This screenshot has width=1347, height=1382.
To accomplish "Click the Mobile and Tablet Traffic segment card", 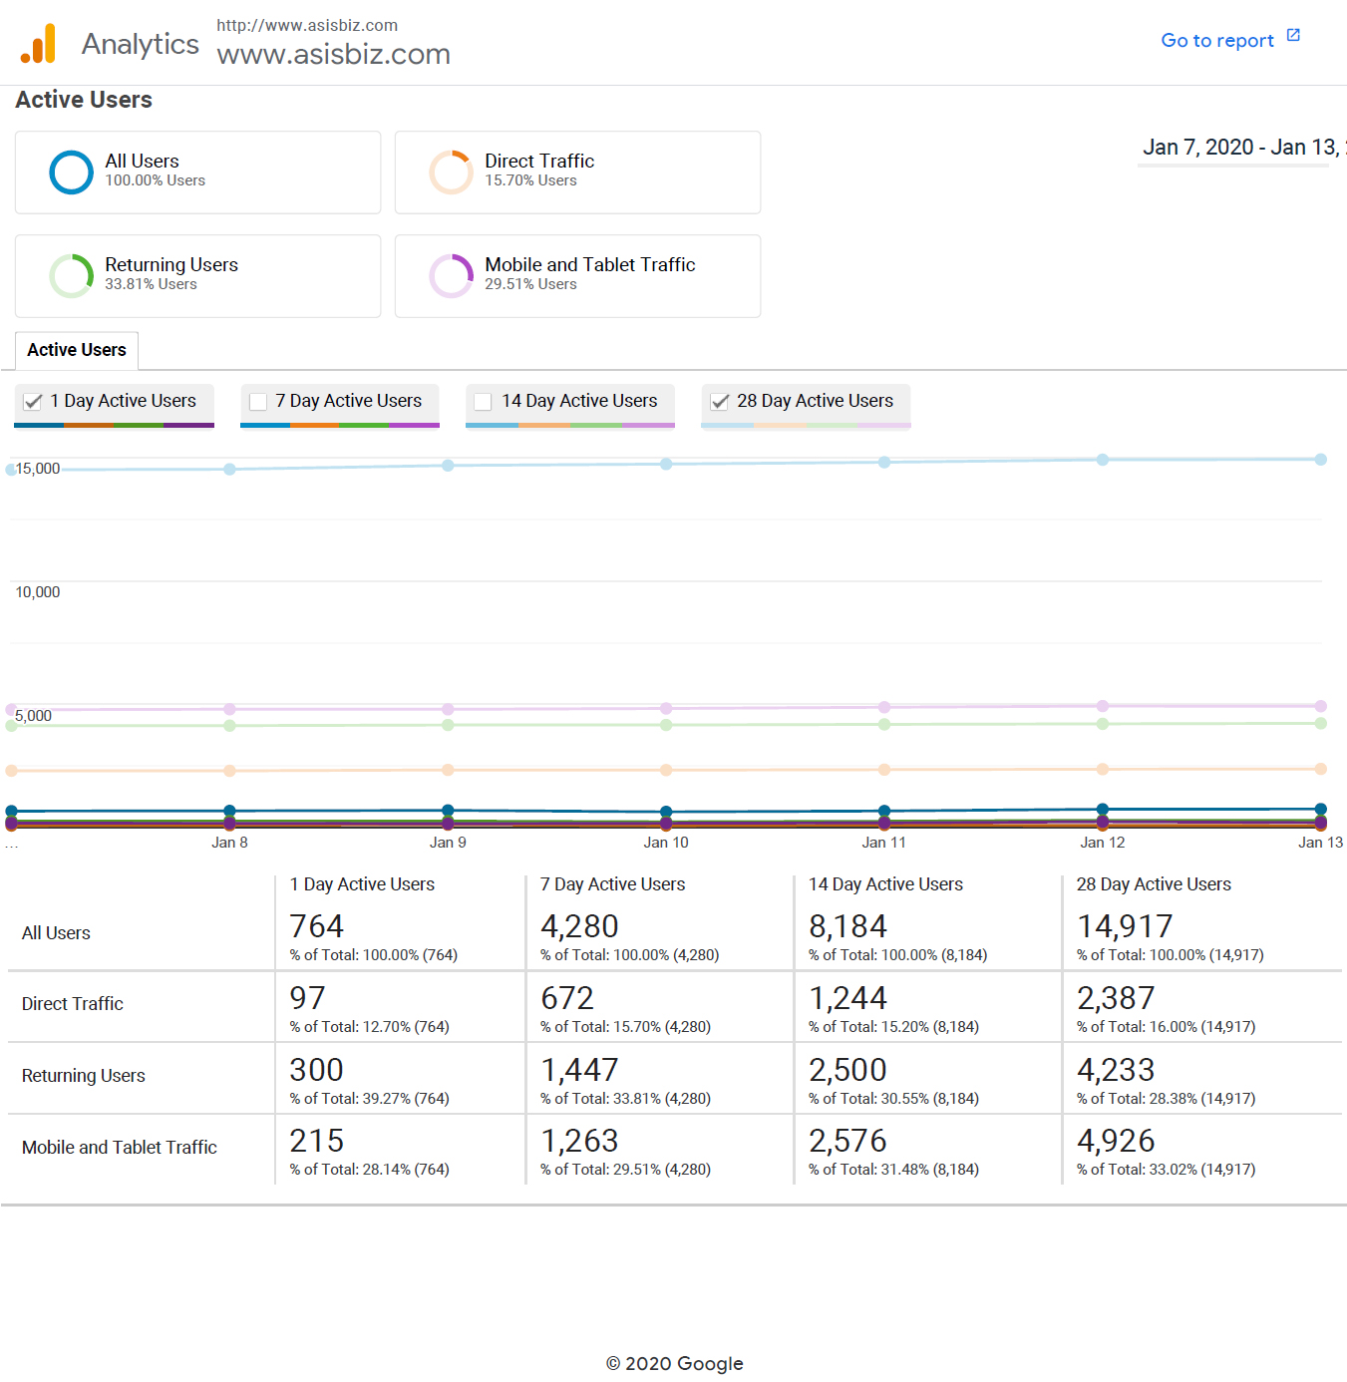I will 577,276.
